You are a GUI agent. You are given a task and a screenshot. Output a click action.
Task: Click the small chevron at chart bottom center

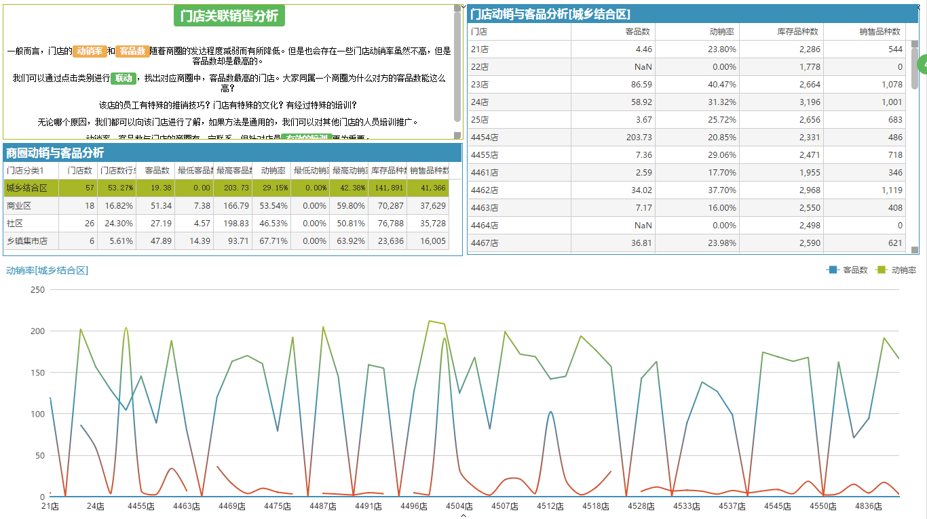pyautogui.click(x=463, y=516)
